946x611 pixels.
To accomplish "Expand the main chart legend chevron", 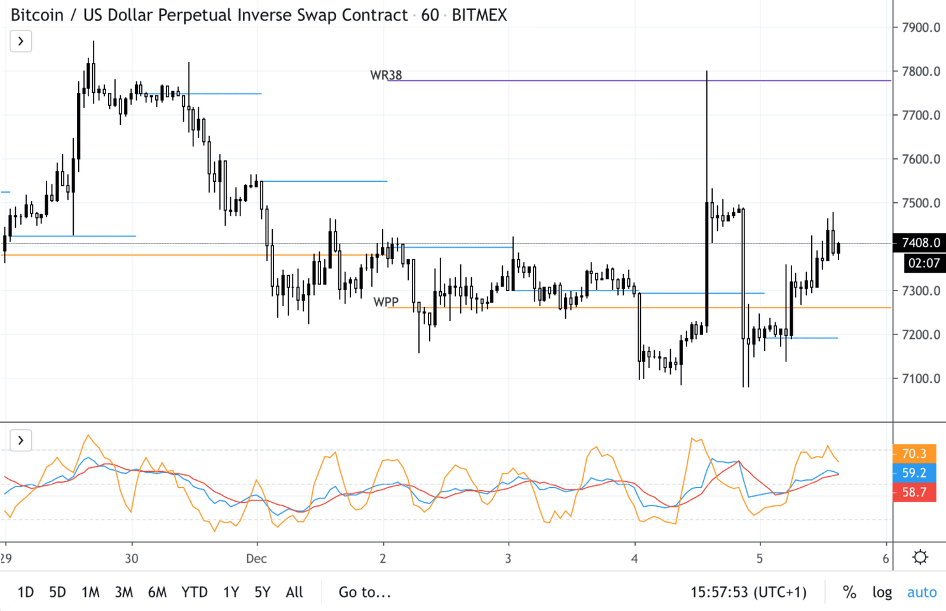I will [x=21, y=41].
